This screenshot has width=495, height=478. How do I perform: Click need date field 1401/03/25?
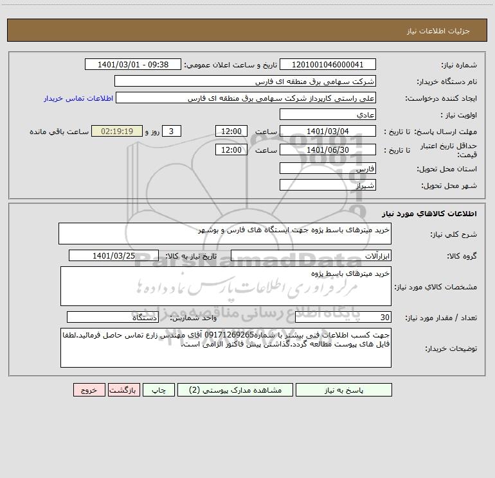pos(114,255)
